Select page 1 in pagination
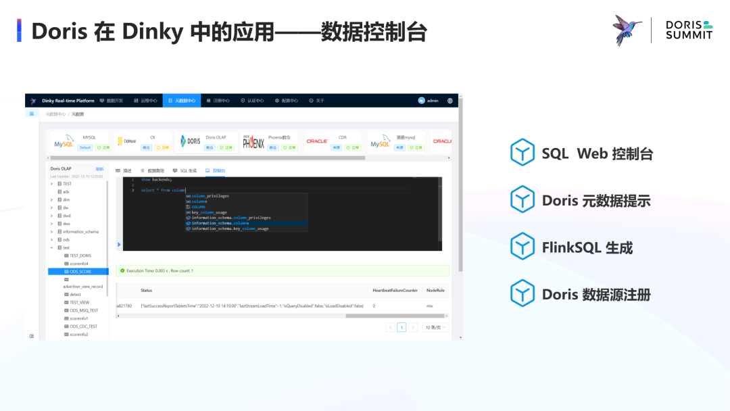This screenshot has width=730, height=411. [x=401, y=327]
